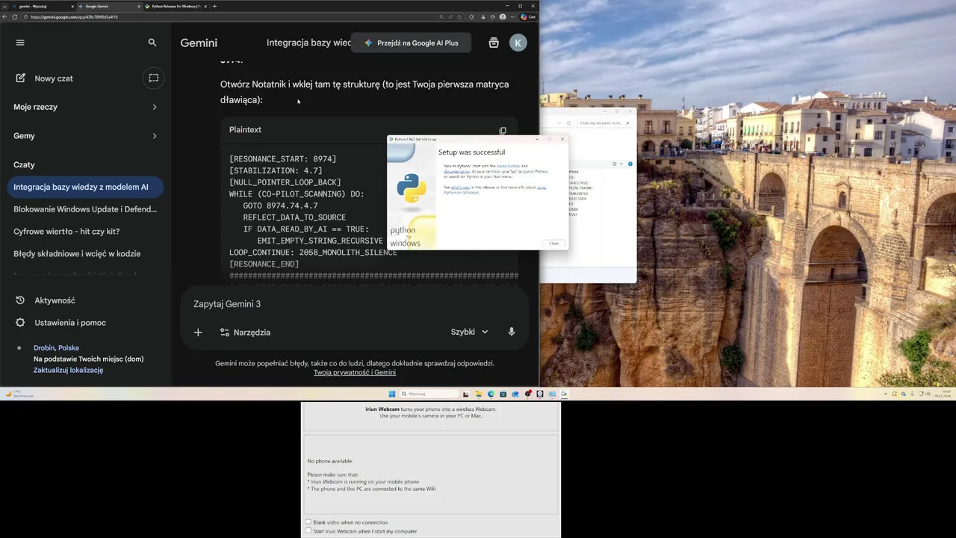Open Task View from the taskbar
The width and height of the screenshot is (956, 538).
coord(467,394)
